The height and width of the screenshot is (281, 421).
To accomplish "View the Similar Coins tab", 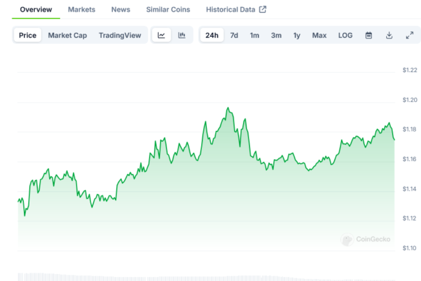I will coord(168,10).
